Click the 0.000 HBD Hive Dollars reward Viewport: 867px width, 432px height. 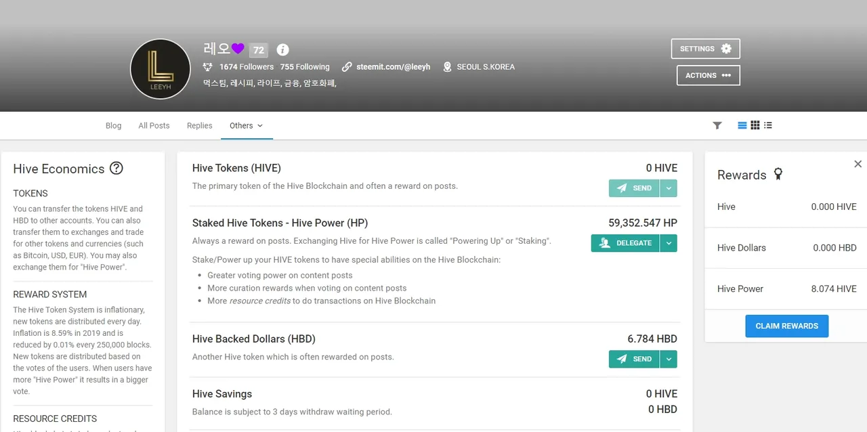click(834, 248)
